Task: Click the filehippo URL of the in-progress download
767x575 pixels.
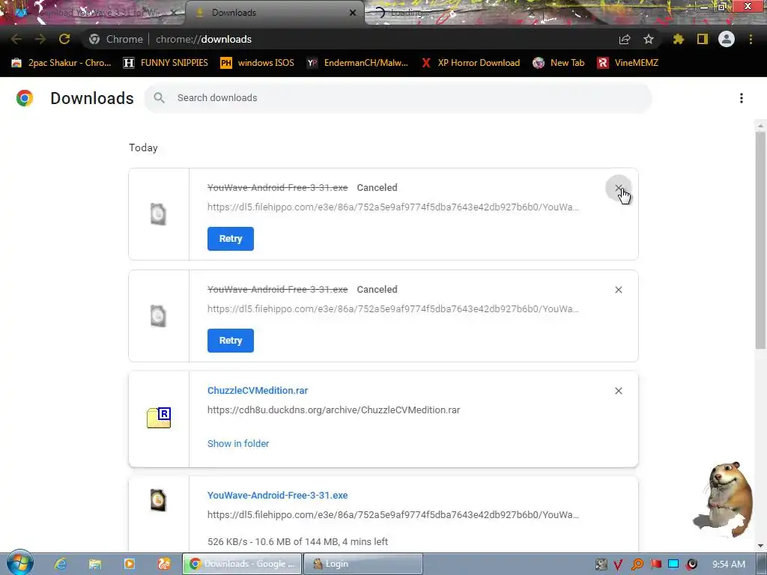Action: 392,515
